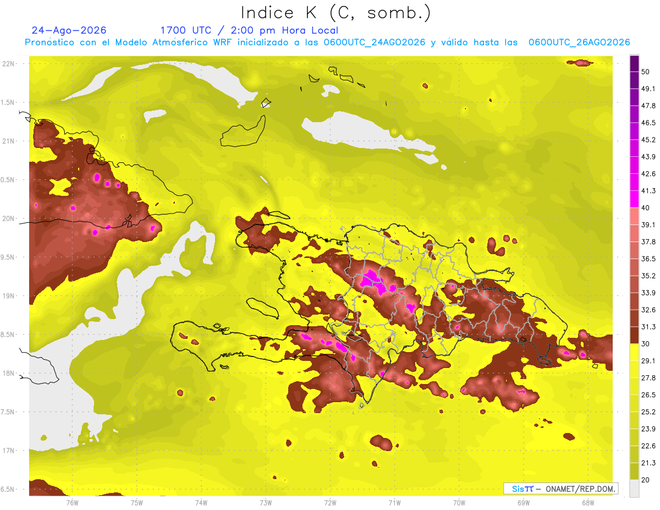Pick the magenta swatch between 40 and 41.3
Image resolution: width=660 pixels, height=510 pixels.
coord(634,199)
